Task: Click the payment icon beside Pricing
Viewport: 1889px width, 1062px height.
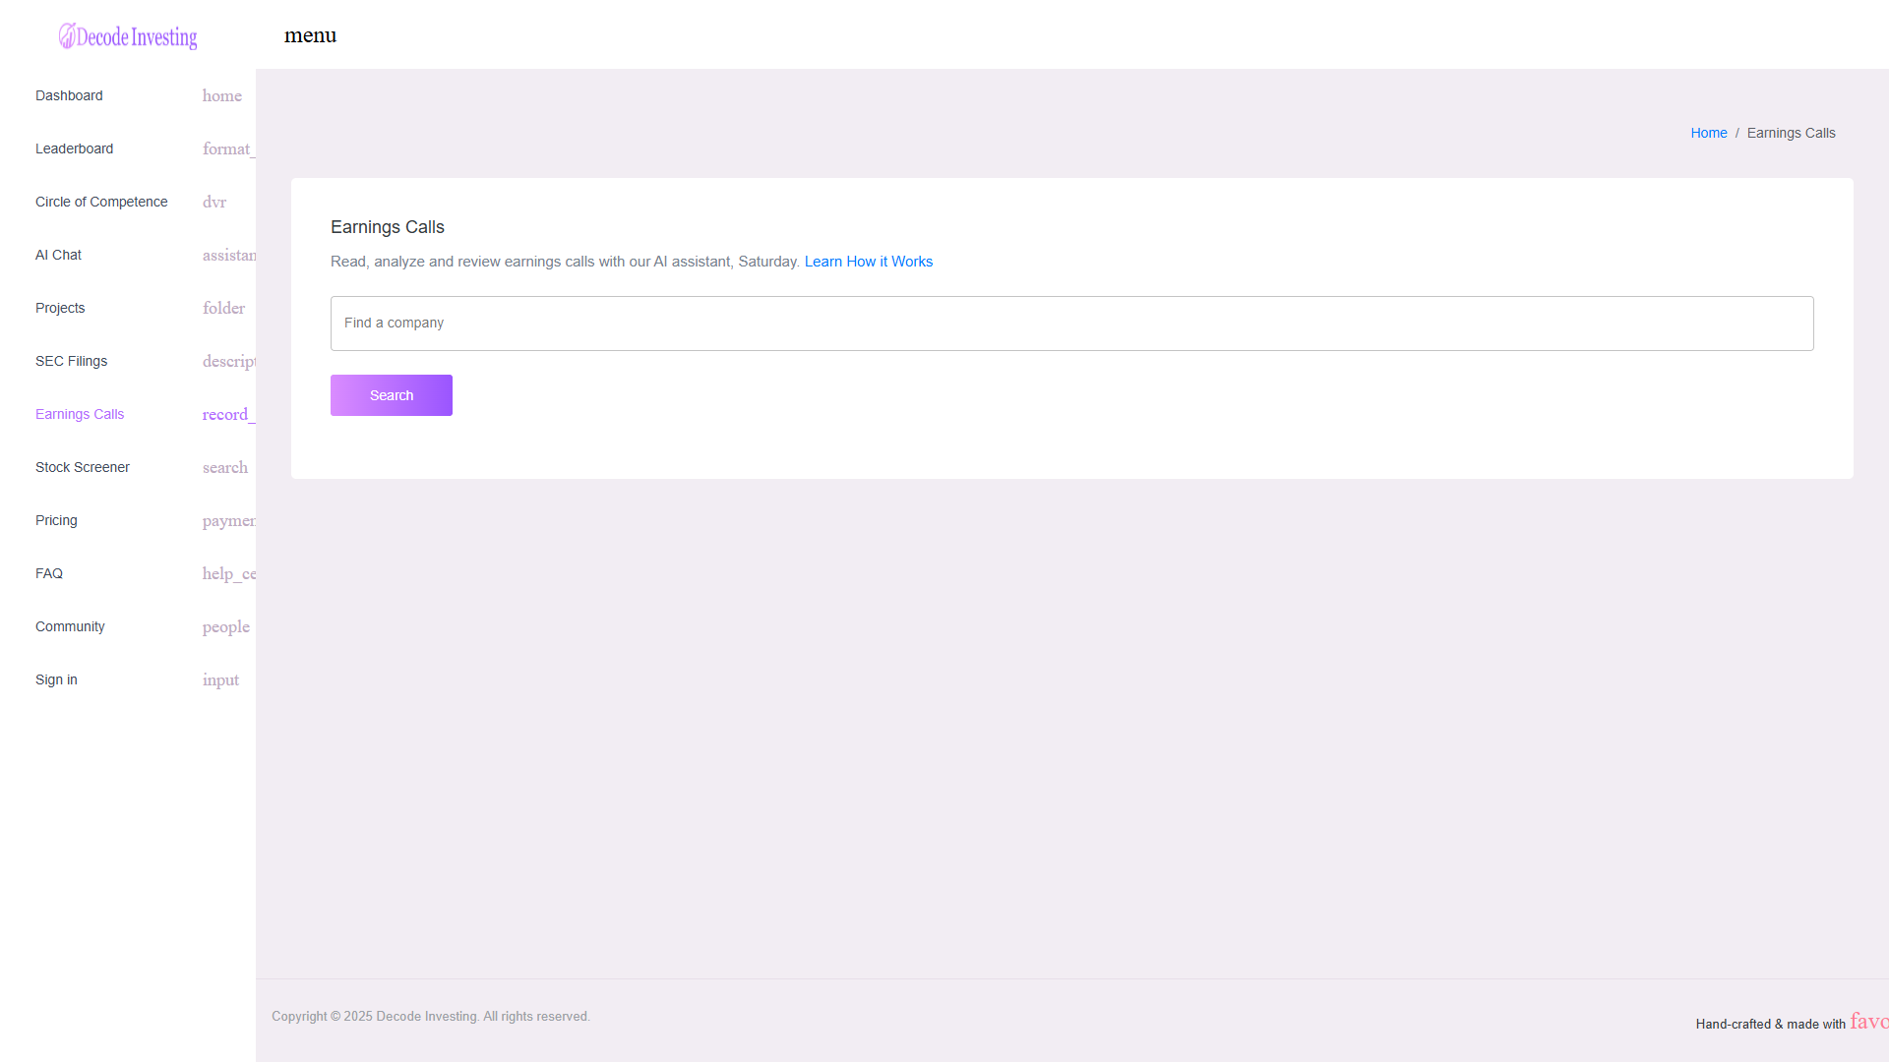Action: point(229,520)
